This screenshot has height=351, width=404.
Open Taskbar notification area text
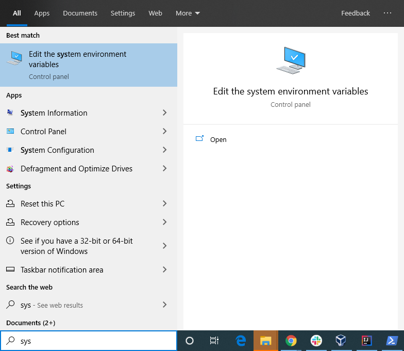pos(62,269)
